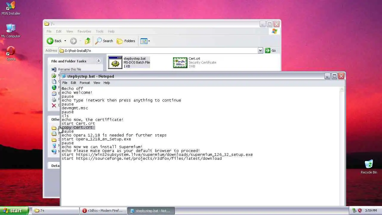Viewport: 382px width, 215px height.
Task: Maximize the 7+ Explorer window
Action: pyautogui.click(x=269, y=24)
